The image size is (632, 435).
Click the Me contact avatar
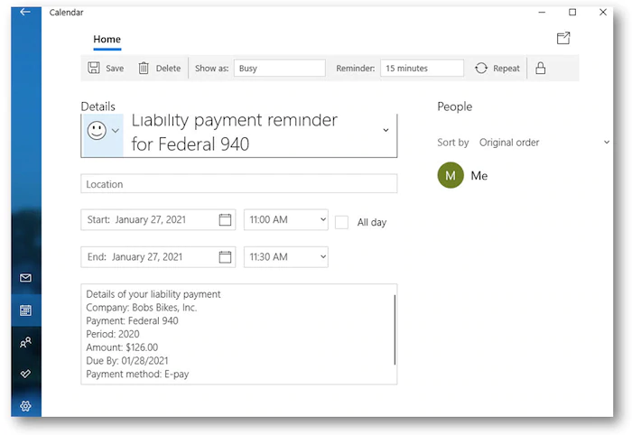point(451,175)
